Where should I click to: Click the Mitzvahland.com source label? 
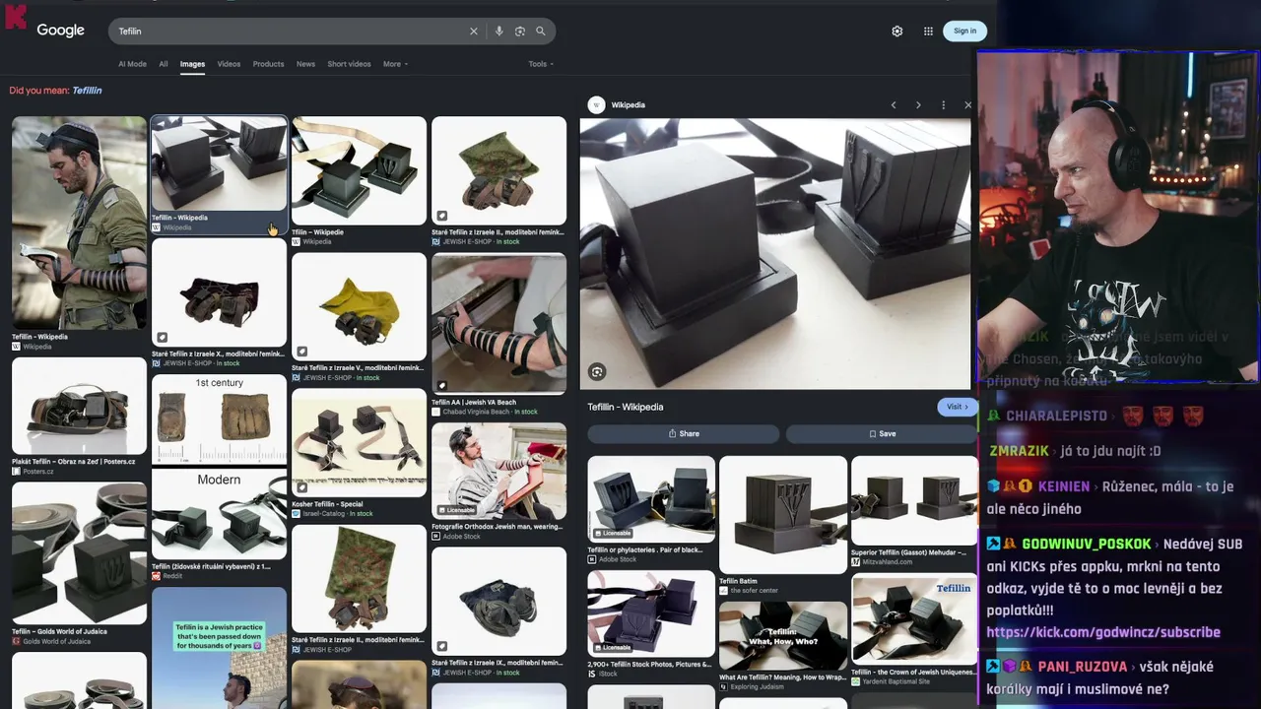pos(887,562)
